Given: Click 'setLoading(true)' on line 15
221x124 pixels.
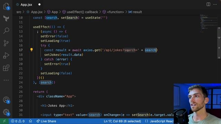Looking at the screenshot, I should coord(55,41).
